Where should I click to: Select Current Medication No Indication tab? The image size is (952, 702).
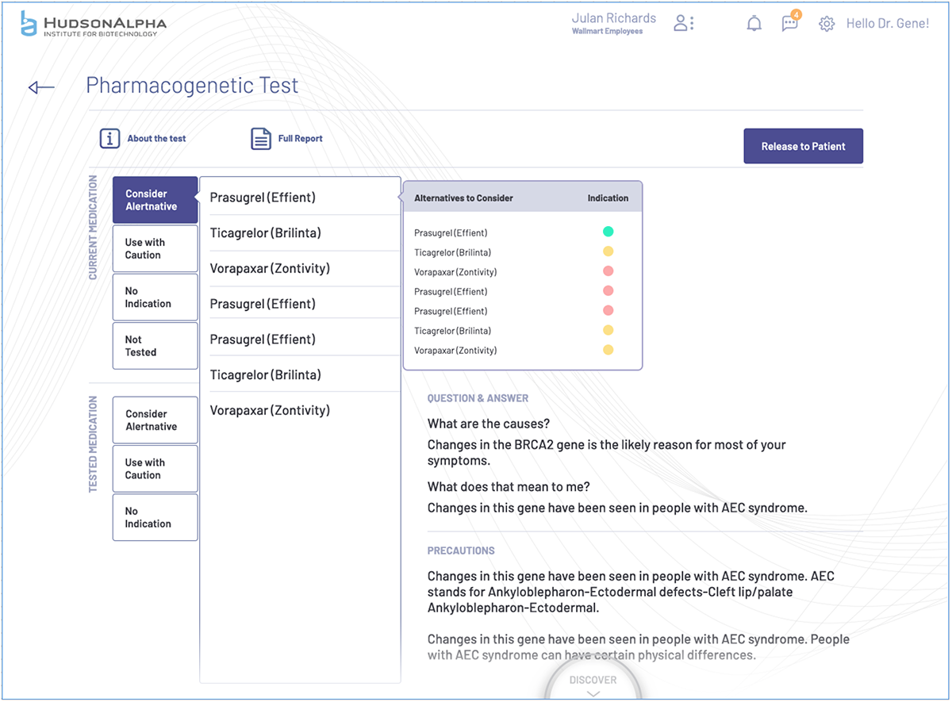point(155,297)
